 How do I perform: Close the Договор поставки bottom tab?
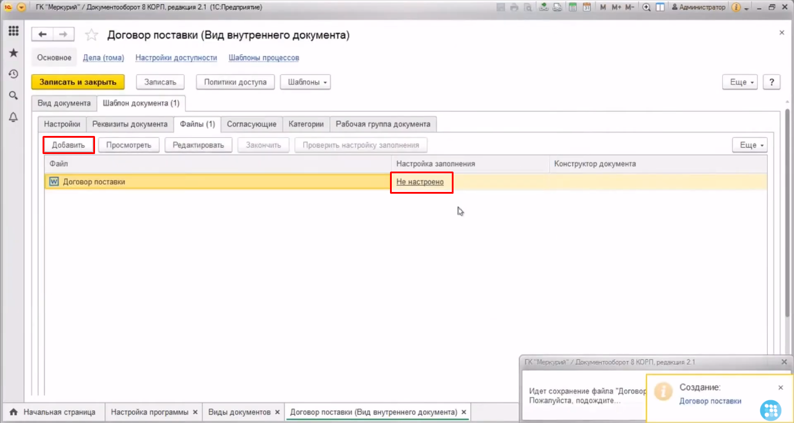[464, 412]
